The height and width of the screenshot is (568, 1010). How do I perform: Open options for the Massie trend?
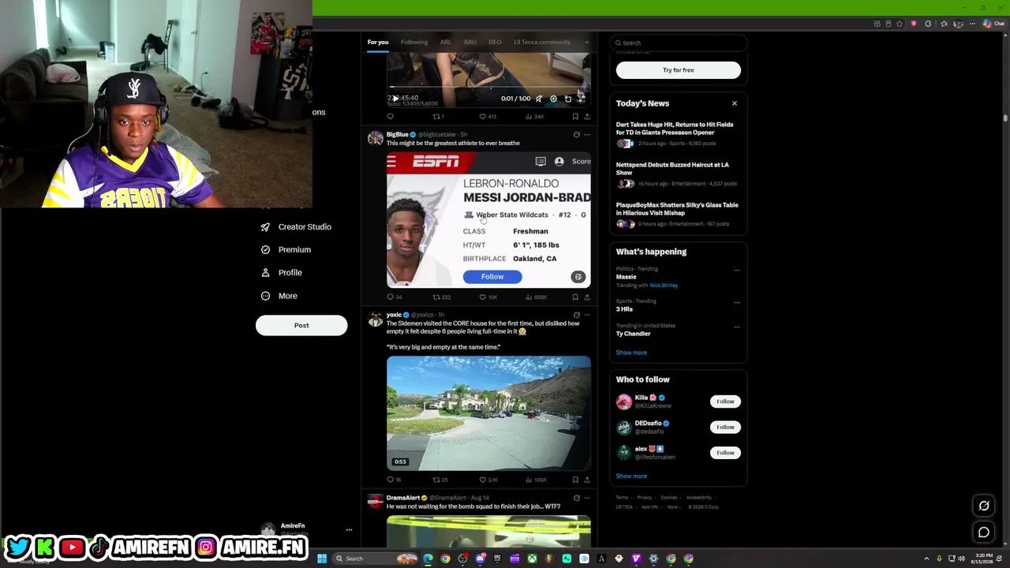pos(737,270)
